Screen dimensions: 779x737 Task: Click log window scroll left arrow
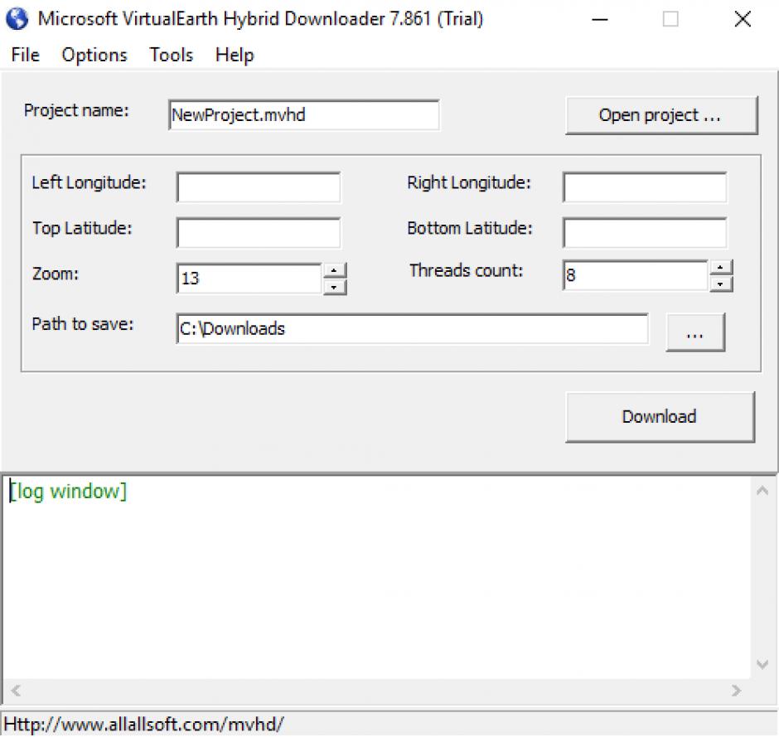pyautogui.click(x=16, y=691)
